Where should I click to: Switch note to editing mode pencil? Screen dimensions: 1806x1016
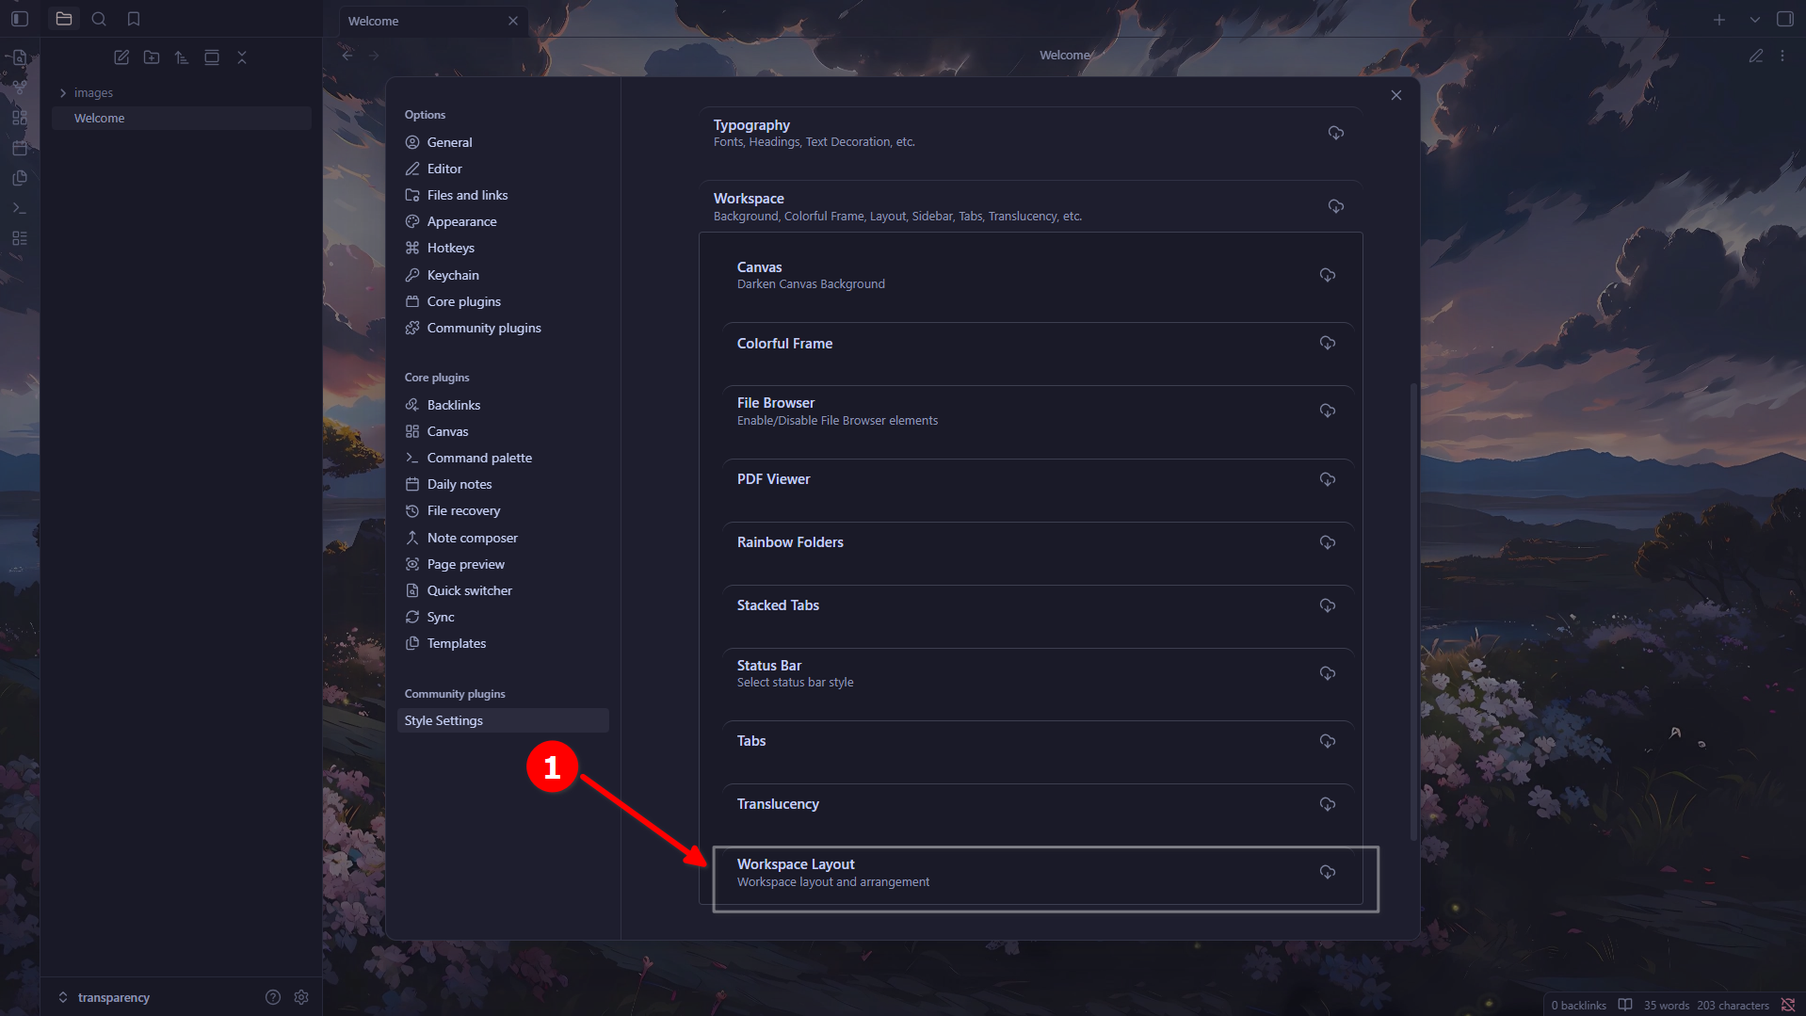pos(1756,56)
